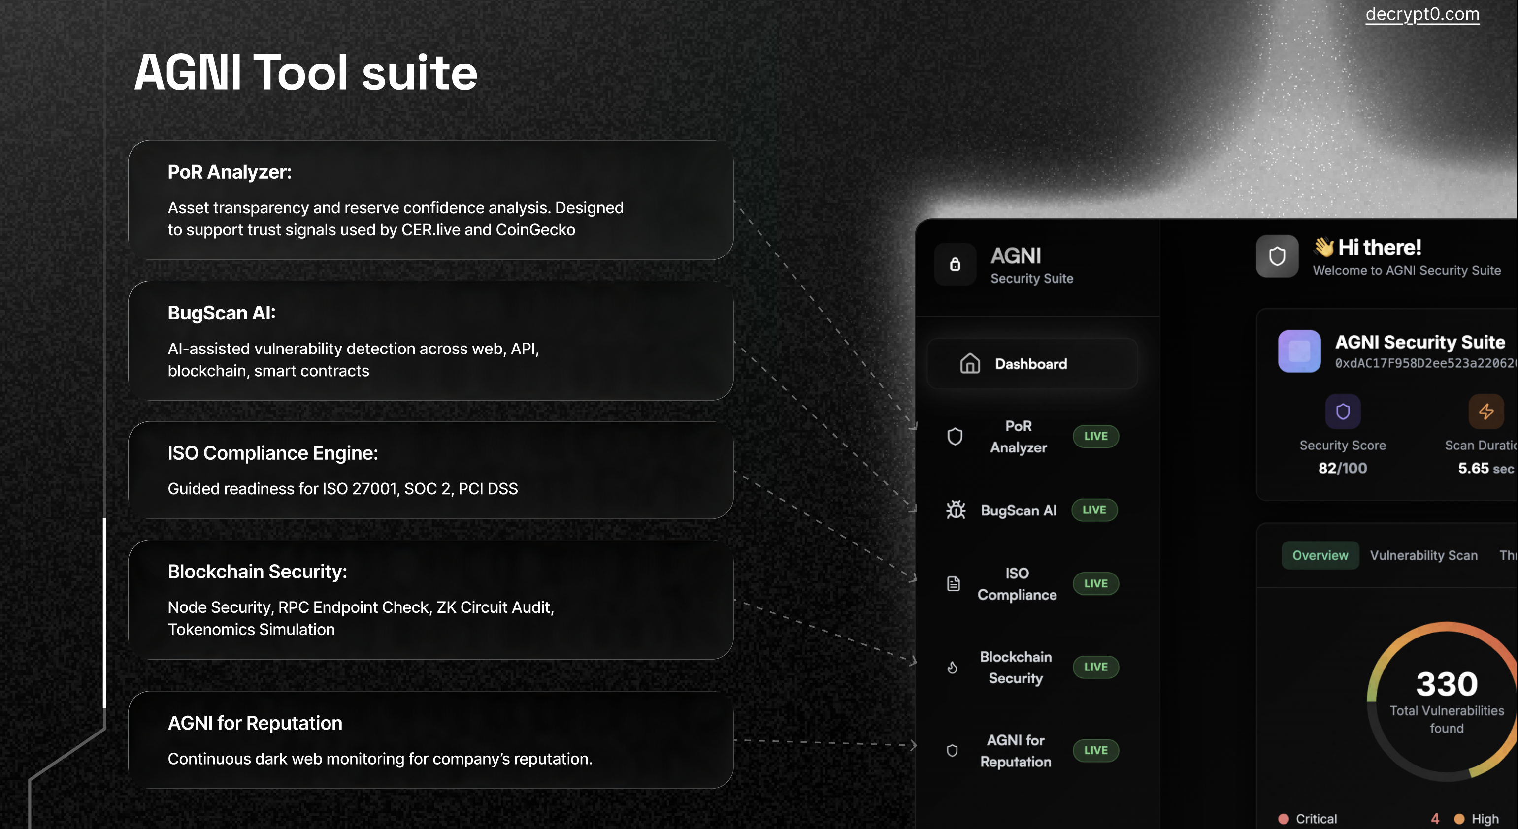
Task: Click the AGNI lock logo icon
Action: click(x=955, y=265)
